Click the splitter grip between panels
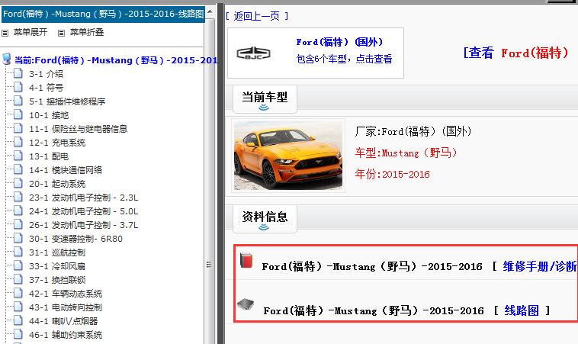The height and width of the screenshot is (344, 578). 209,265
